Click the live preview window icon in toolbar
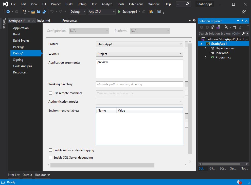Image resolution: width=251 pixels, height=185 pixels. [159, 12]
